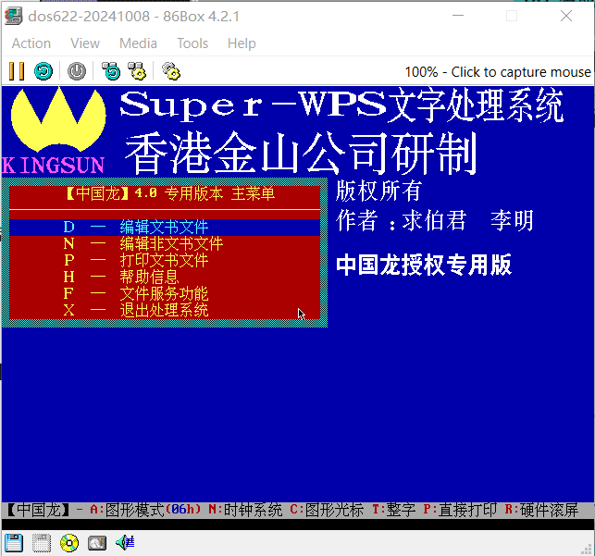Click status entry N:时钟系统

click(245, 510)
